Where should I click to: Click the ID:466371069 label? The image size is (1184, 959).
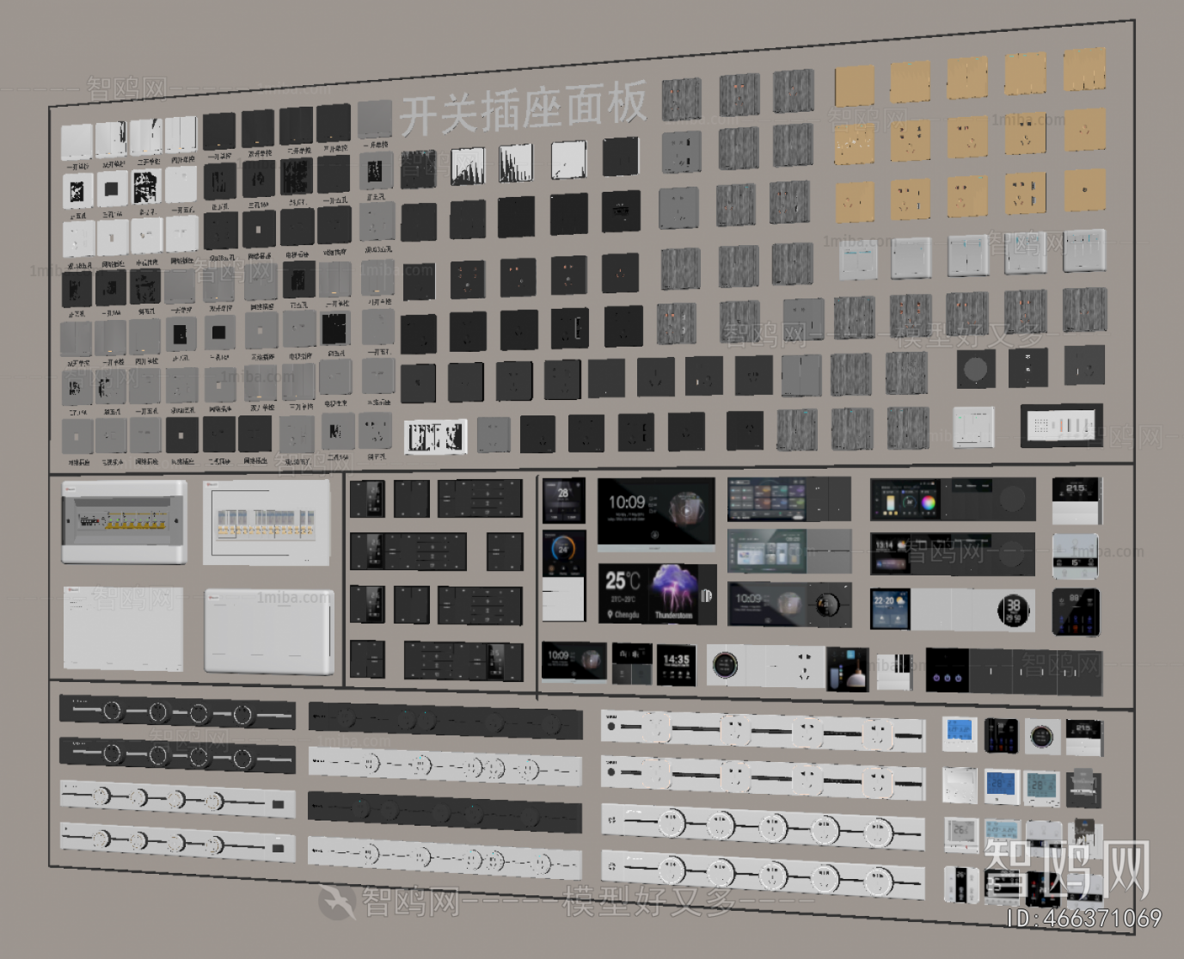tap(1083, 919)
